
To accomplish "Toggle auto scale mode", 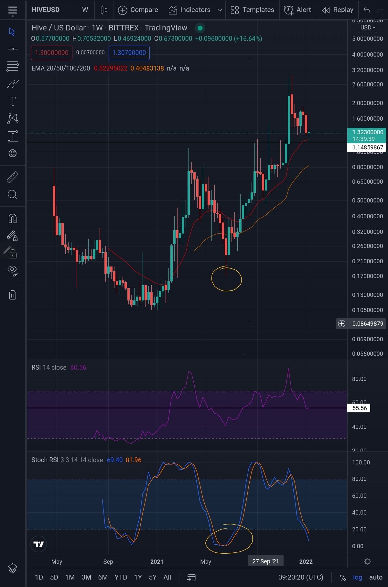I will tap(376, 577).
